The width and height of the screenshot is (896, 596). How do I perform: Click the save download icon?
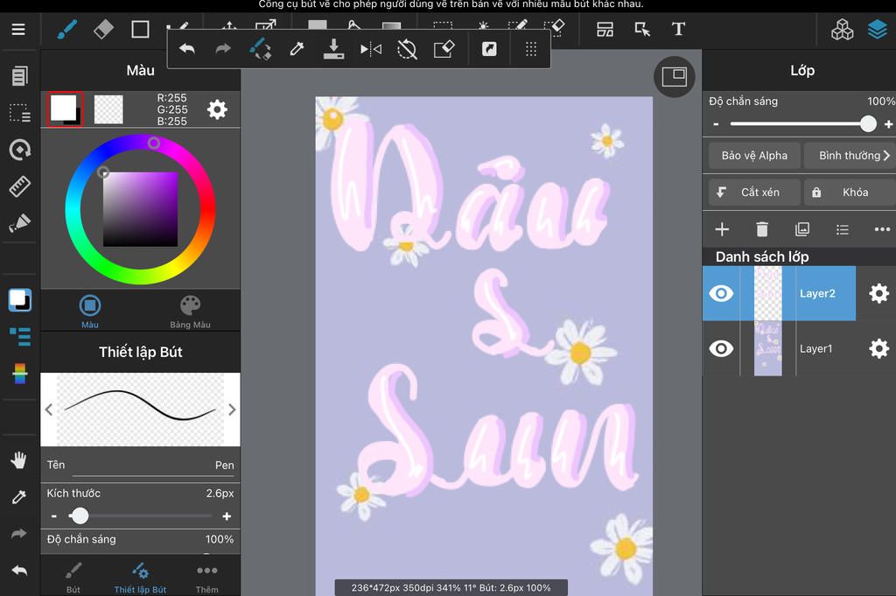333,49
